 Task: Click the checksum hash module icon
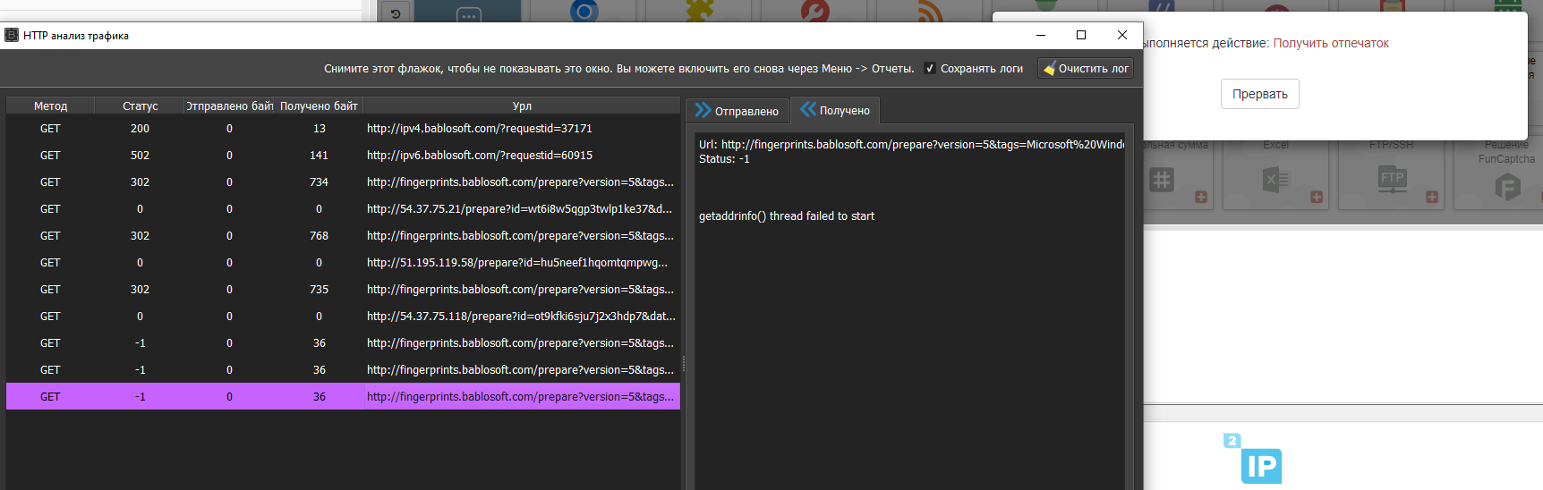(1161, 180)
